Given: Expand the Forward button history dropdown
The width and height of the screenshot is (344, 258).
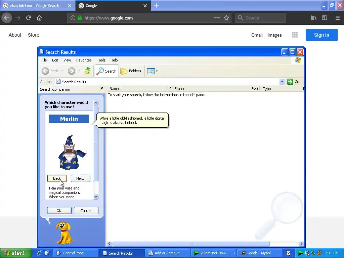Looking at the screenshot, I should pyautogui.click(x=79, y=71).
